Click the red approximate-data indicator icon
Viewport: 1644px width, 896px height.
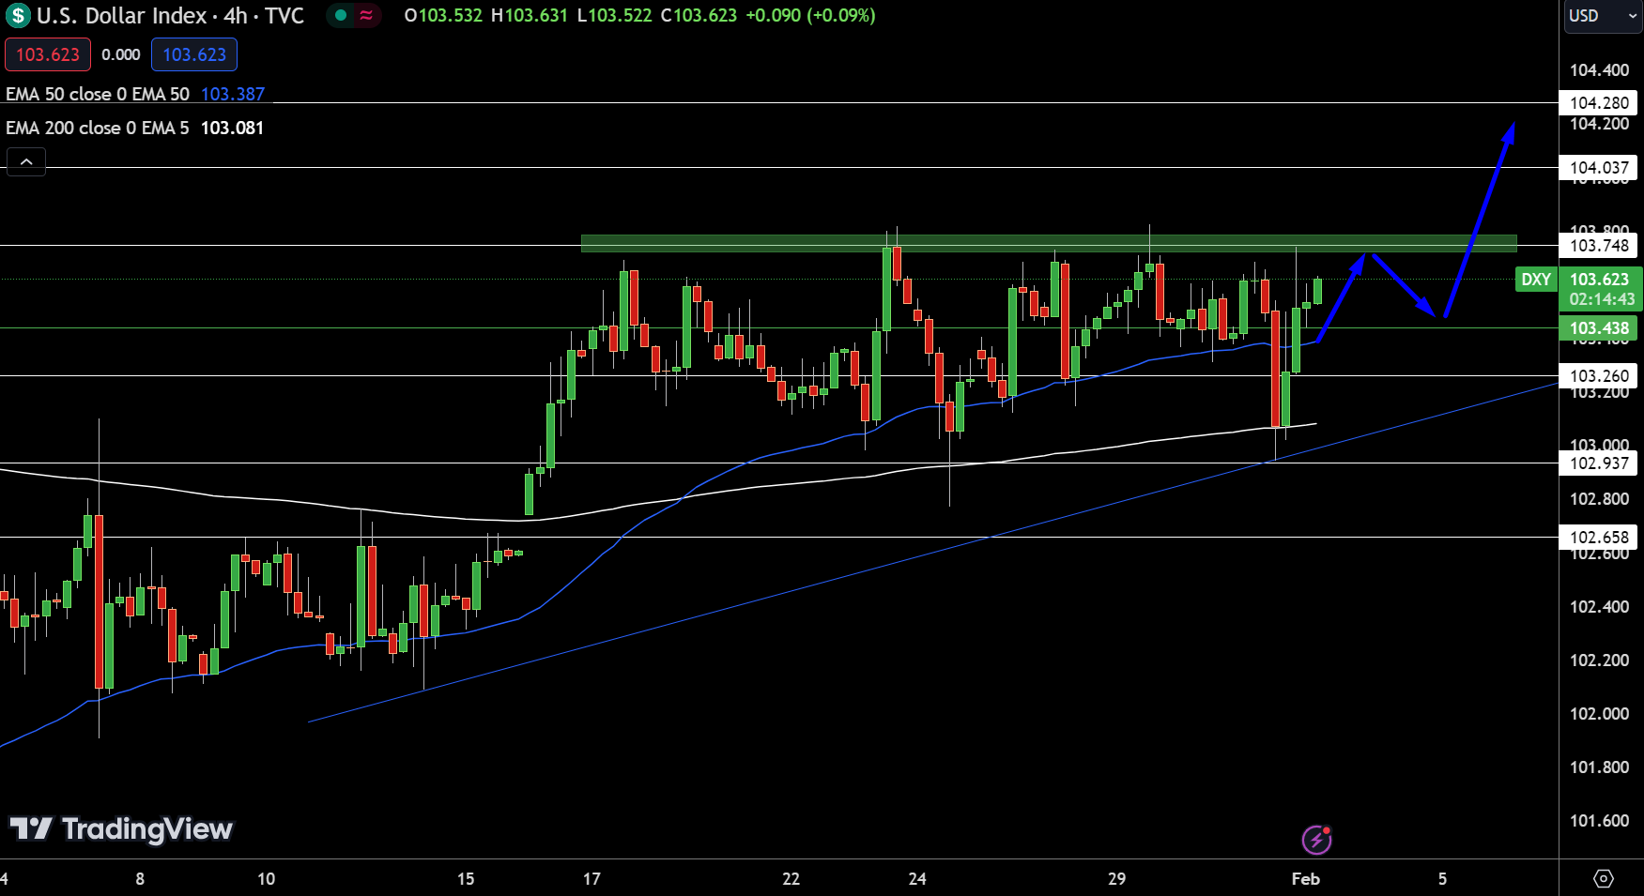(x=366, y=15)
